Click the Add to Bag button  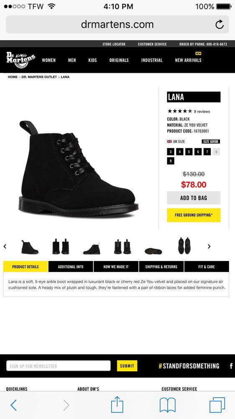(x=194, y=198)
